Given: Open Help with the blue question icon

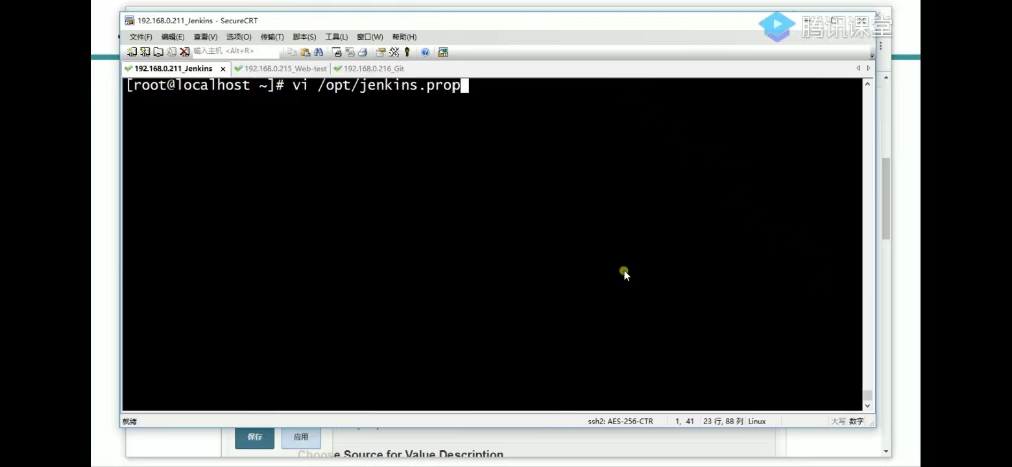Looking at the screenshot, I should (x=425, y=52).
